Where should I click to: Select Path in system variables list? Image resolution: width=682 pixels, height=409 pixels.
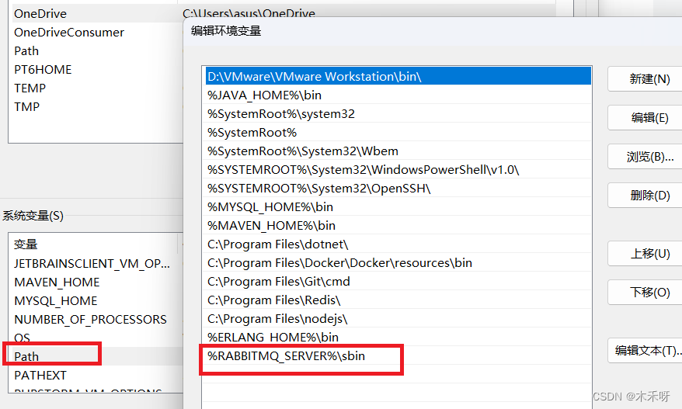26,356
